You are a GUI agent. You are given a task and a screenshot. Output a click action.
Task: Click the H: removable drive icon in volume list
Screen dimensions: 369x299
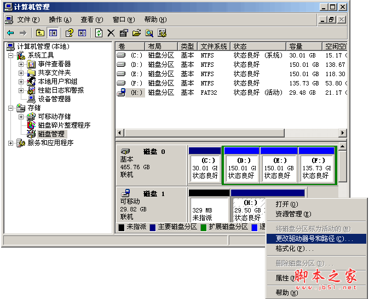click(x=121, y=93)
